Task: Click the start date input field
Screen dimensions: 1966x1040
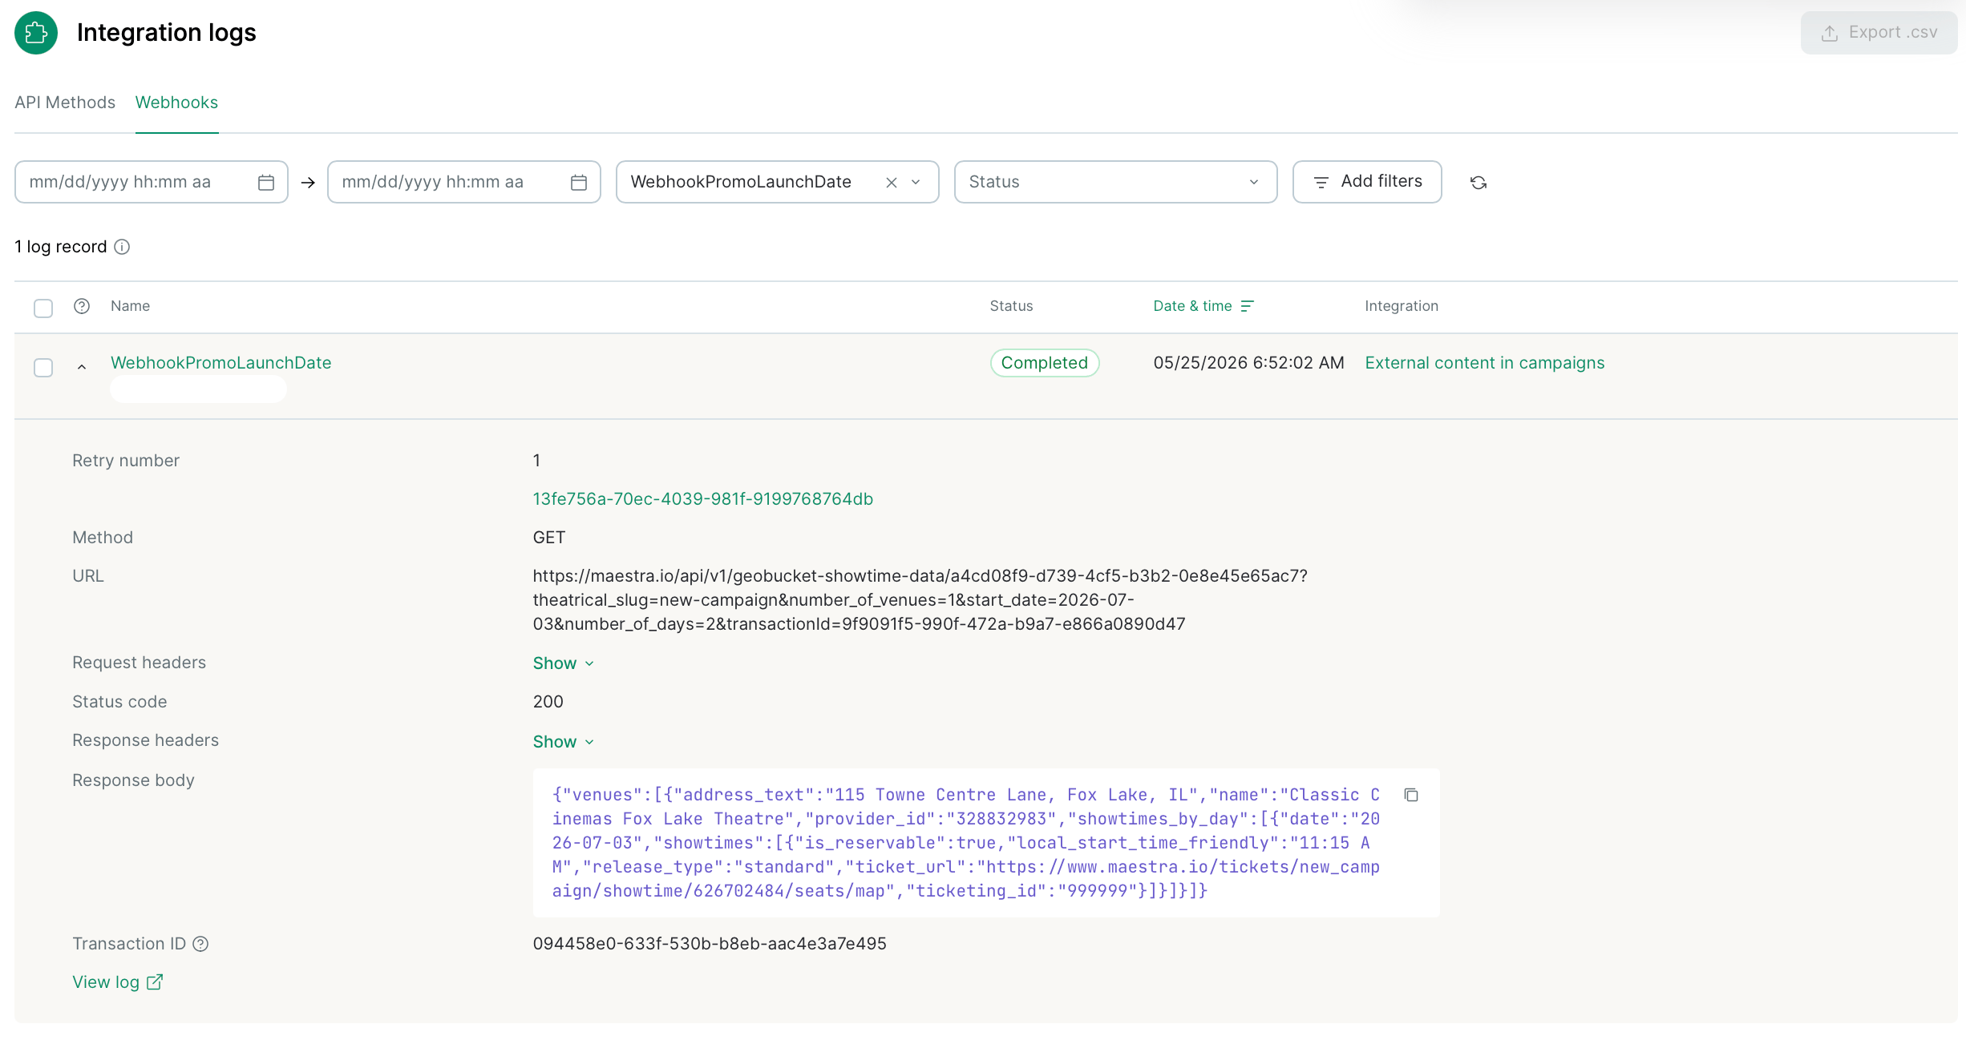Action: click(x=151, y=182)
